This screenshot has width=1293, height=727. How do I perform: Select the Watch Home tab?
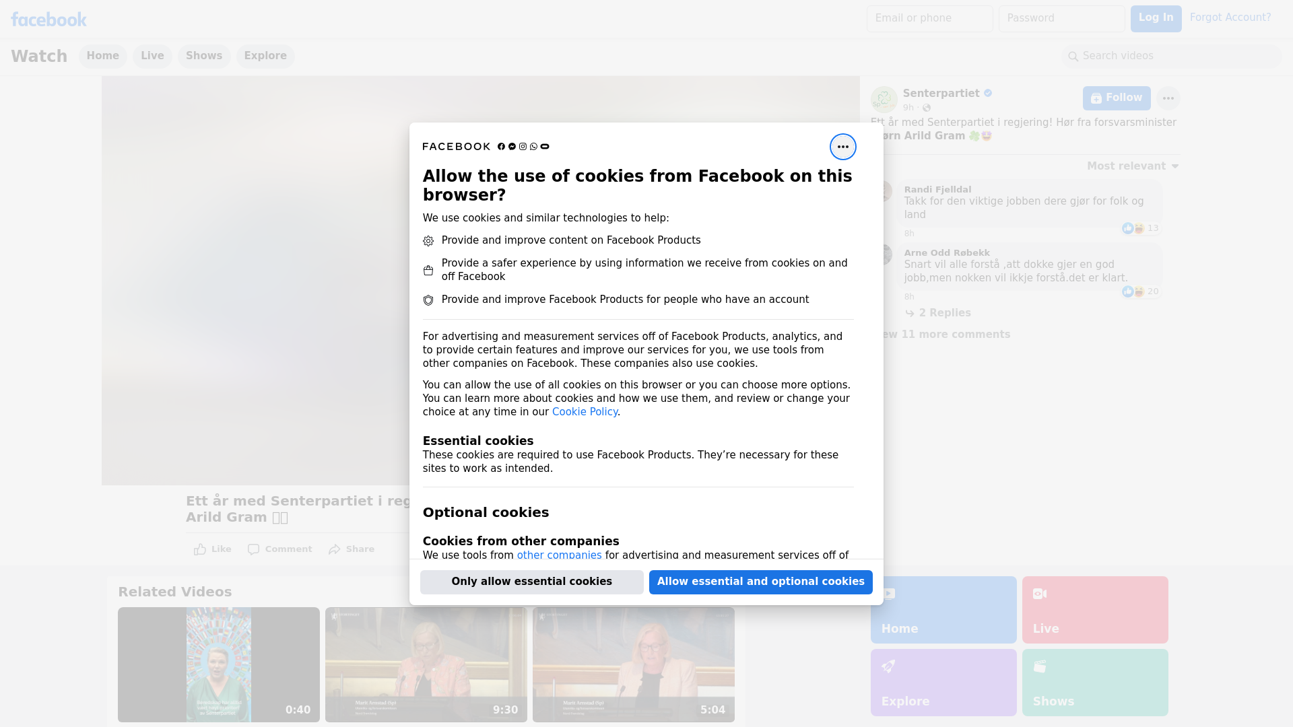102,57
